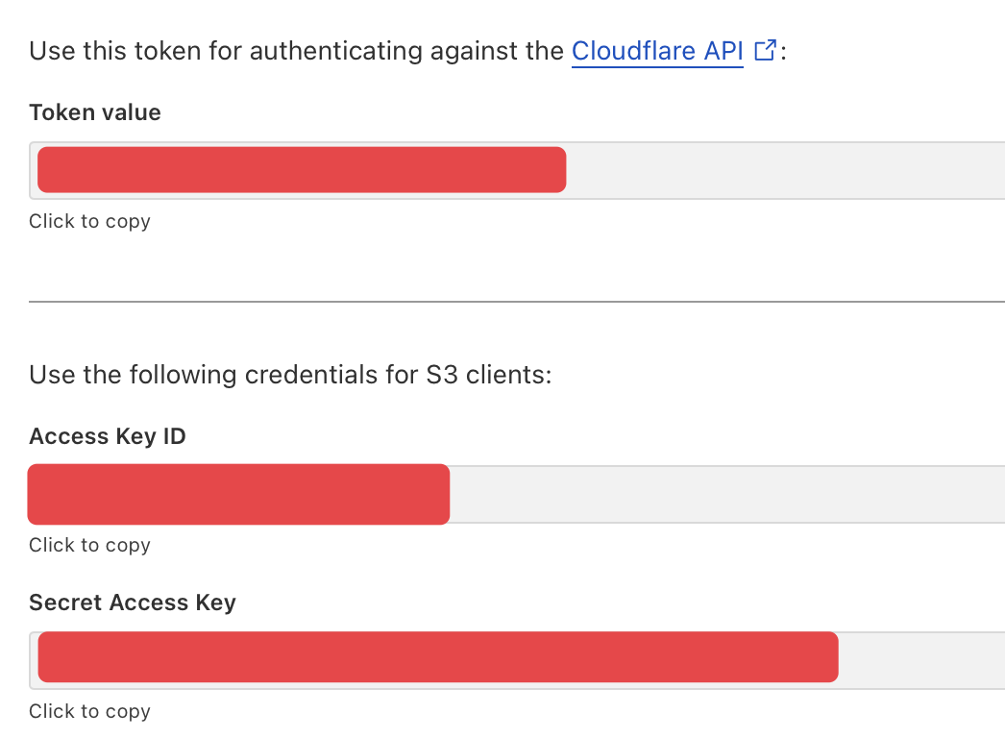
Task: Open the Cloudflare API link
Action: [657, 51]
